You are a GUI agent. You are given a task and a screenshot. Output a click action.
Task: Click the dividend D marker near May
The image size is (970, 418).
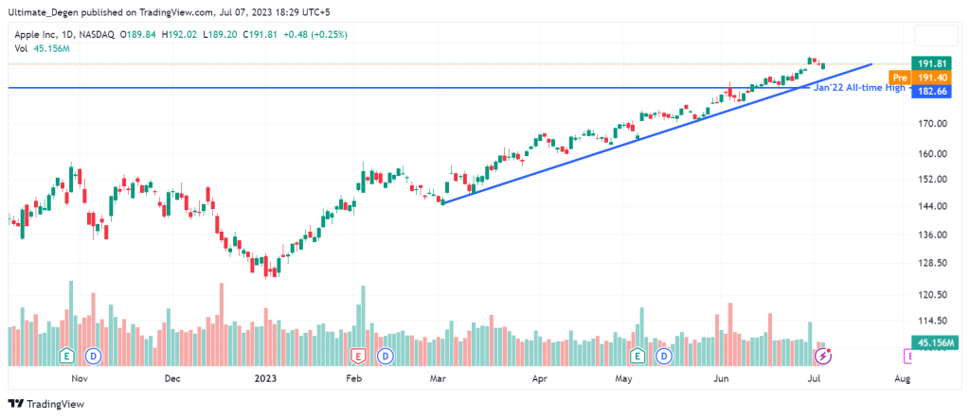click(664, 356)
